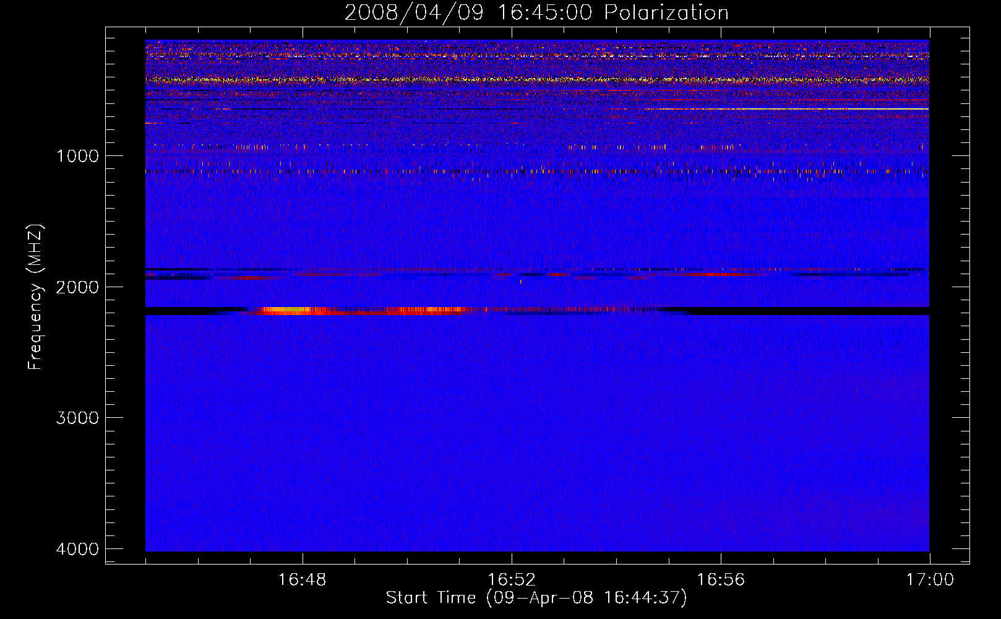Click the 16:52 time tick label
The height and width of the screenshot is (619, 1001).
(512, 580)
